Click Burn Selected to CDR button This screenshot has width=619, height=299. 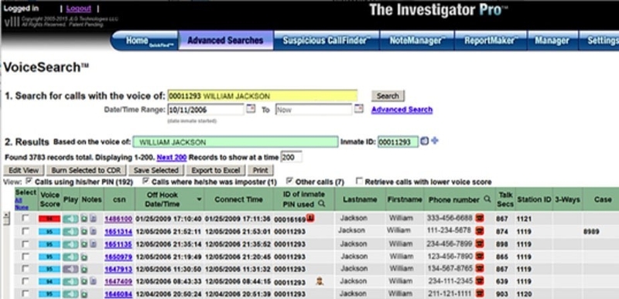click(x=86, y=170)
